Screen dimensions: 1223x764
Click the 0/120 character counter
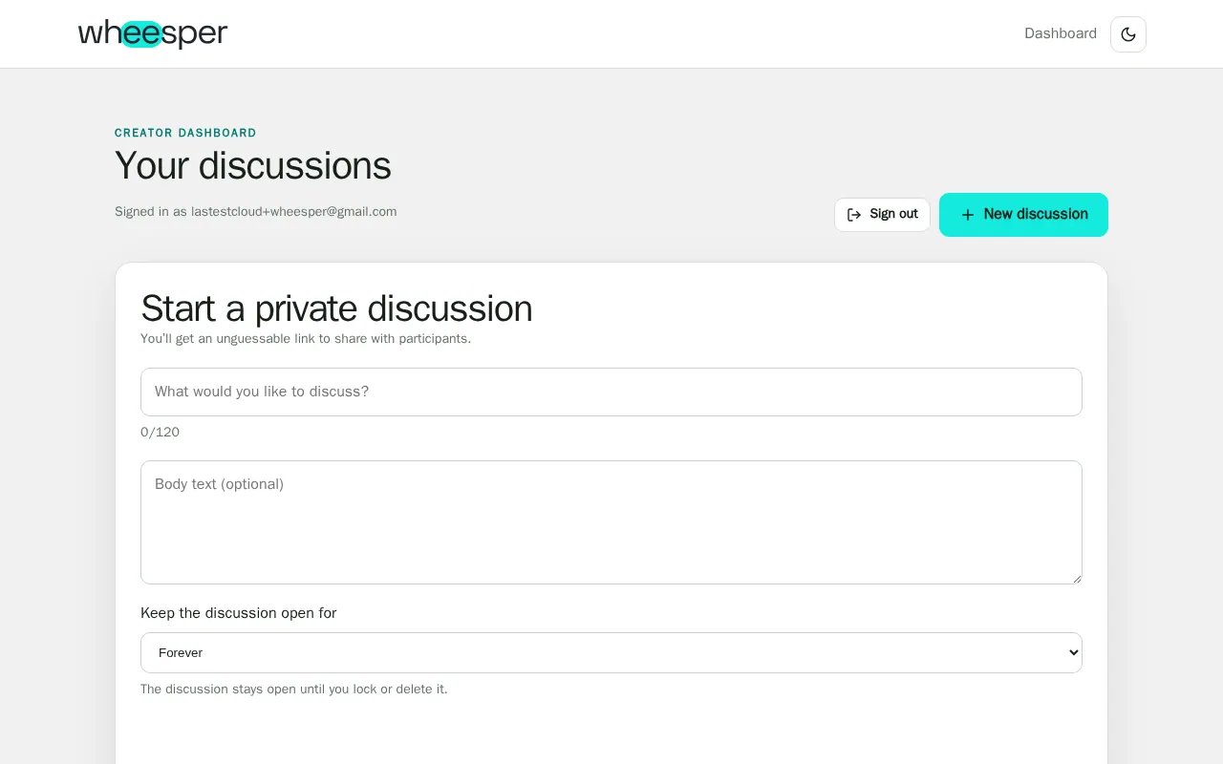pyautogui.click(x=160, y=432)
